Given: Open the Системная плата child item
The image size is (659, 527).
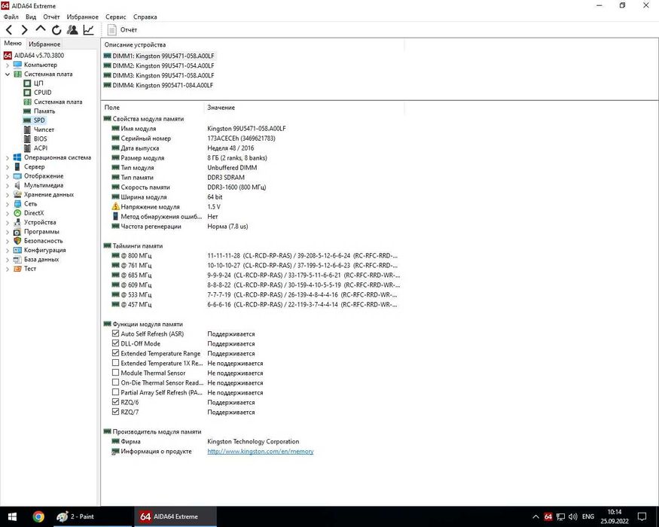Looking at the screenshot, I should point(58,102).
